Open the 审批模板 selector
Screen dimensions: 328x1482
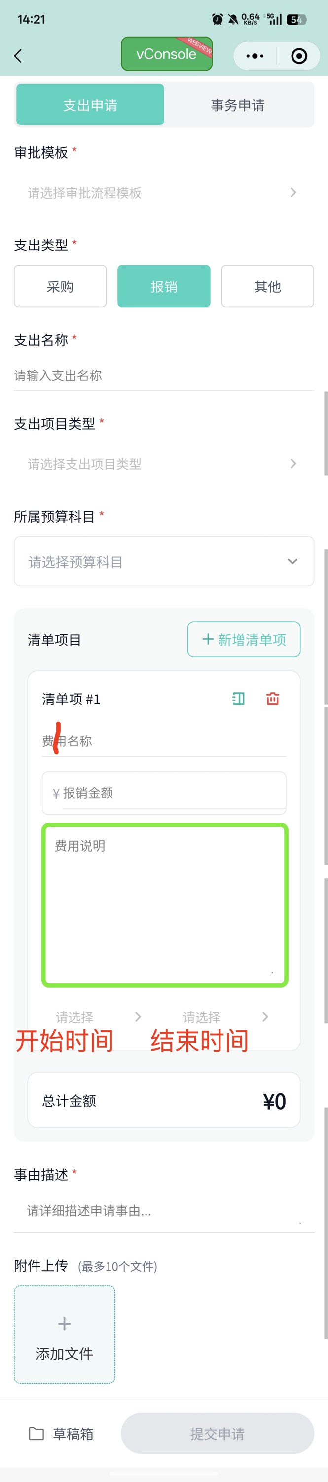[x=164, y=193]
